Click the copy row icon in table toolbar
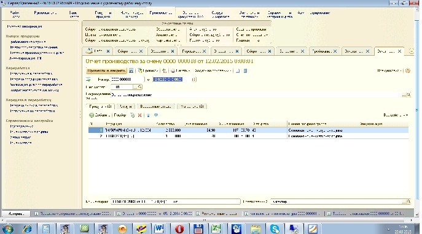This screenshot has height=234, width=422. click(x=133, y=115)
